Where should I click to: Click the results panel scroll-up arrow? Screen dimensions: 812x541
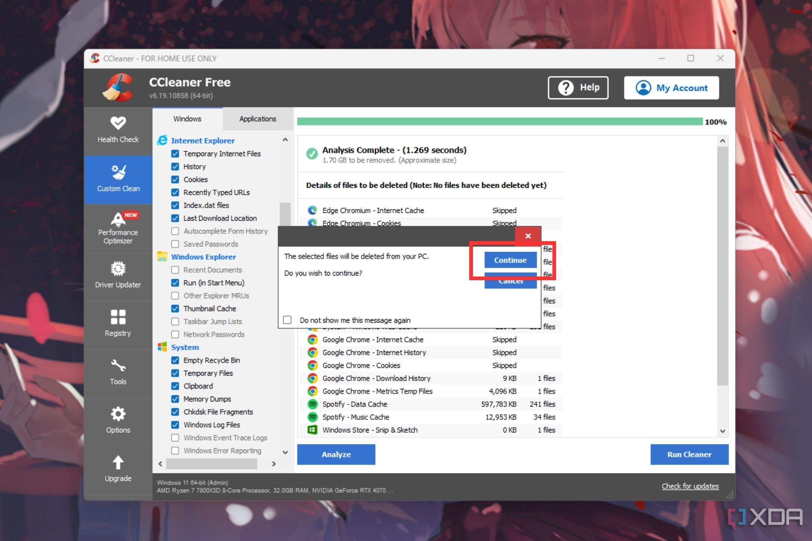[x=722, y=141]
